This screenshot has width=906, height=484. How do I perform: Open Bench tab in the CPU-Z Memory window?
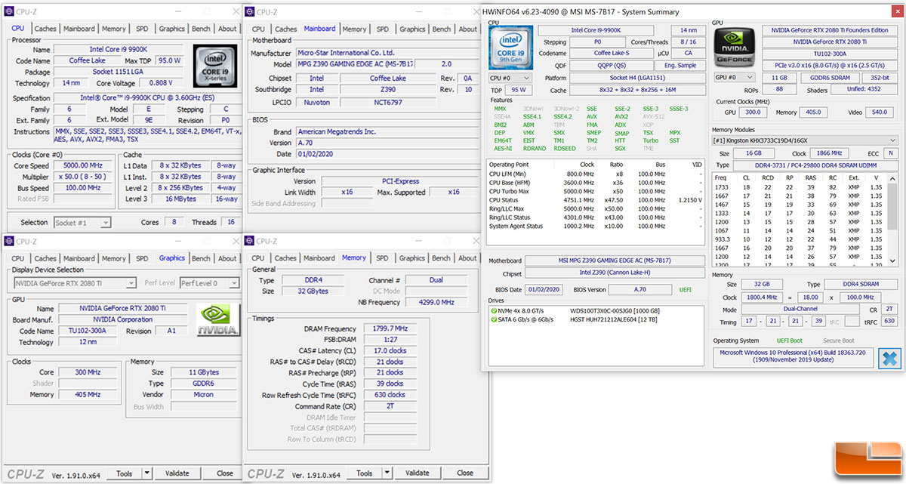click(x=442, y=258)
